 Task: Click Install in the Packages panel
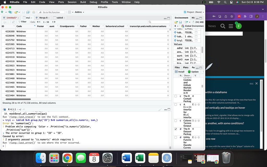click(x=180, y=71)
